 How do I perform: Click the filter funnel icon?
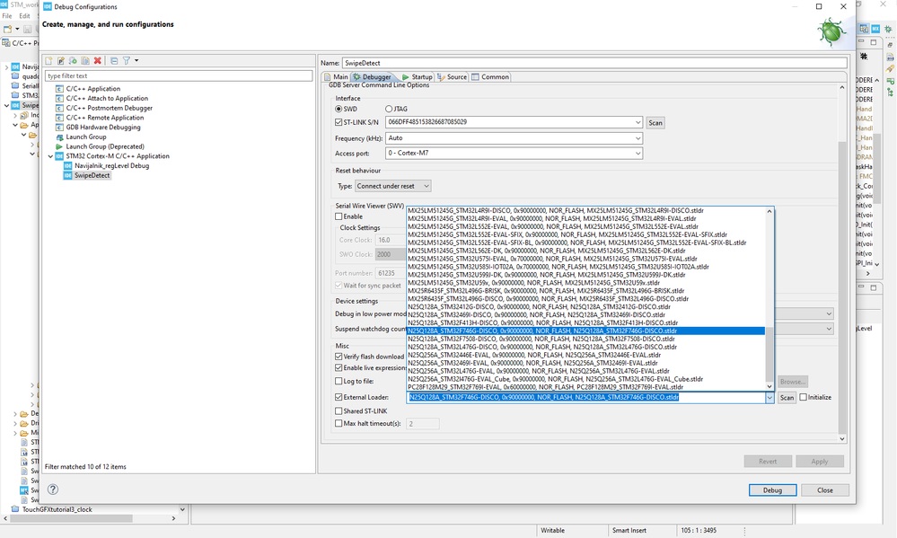[x=127, y=61]
